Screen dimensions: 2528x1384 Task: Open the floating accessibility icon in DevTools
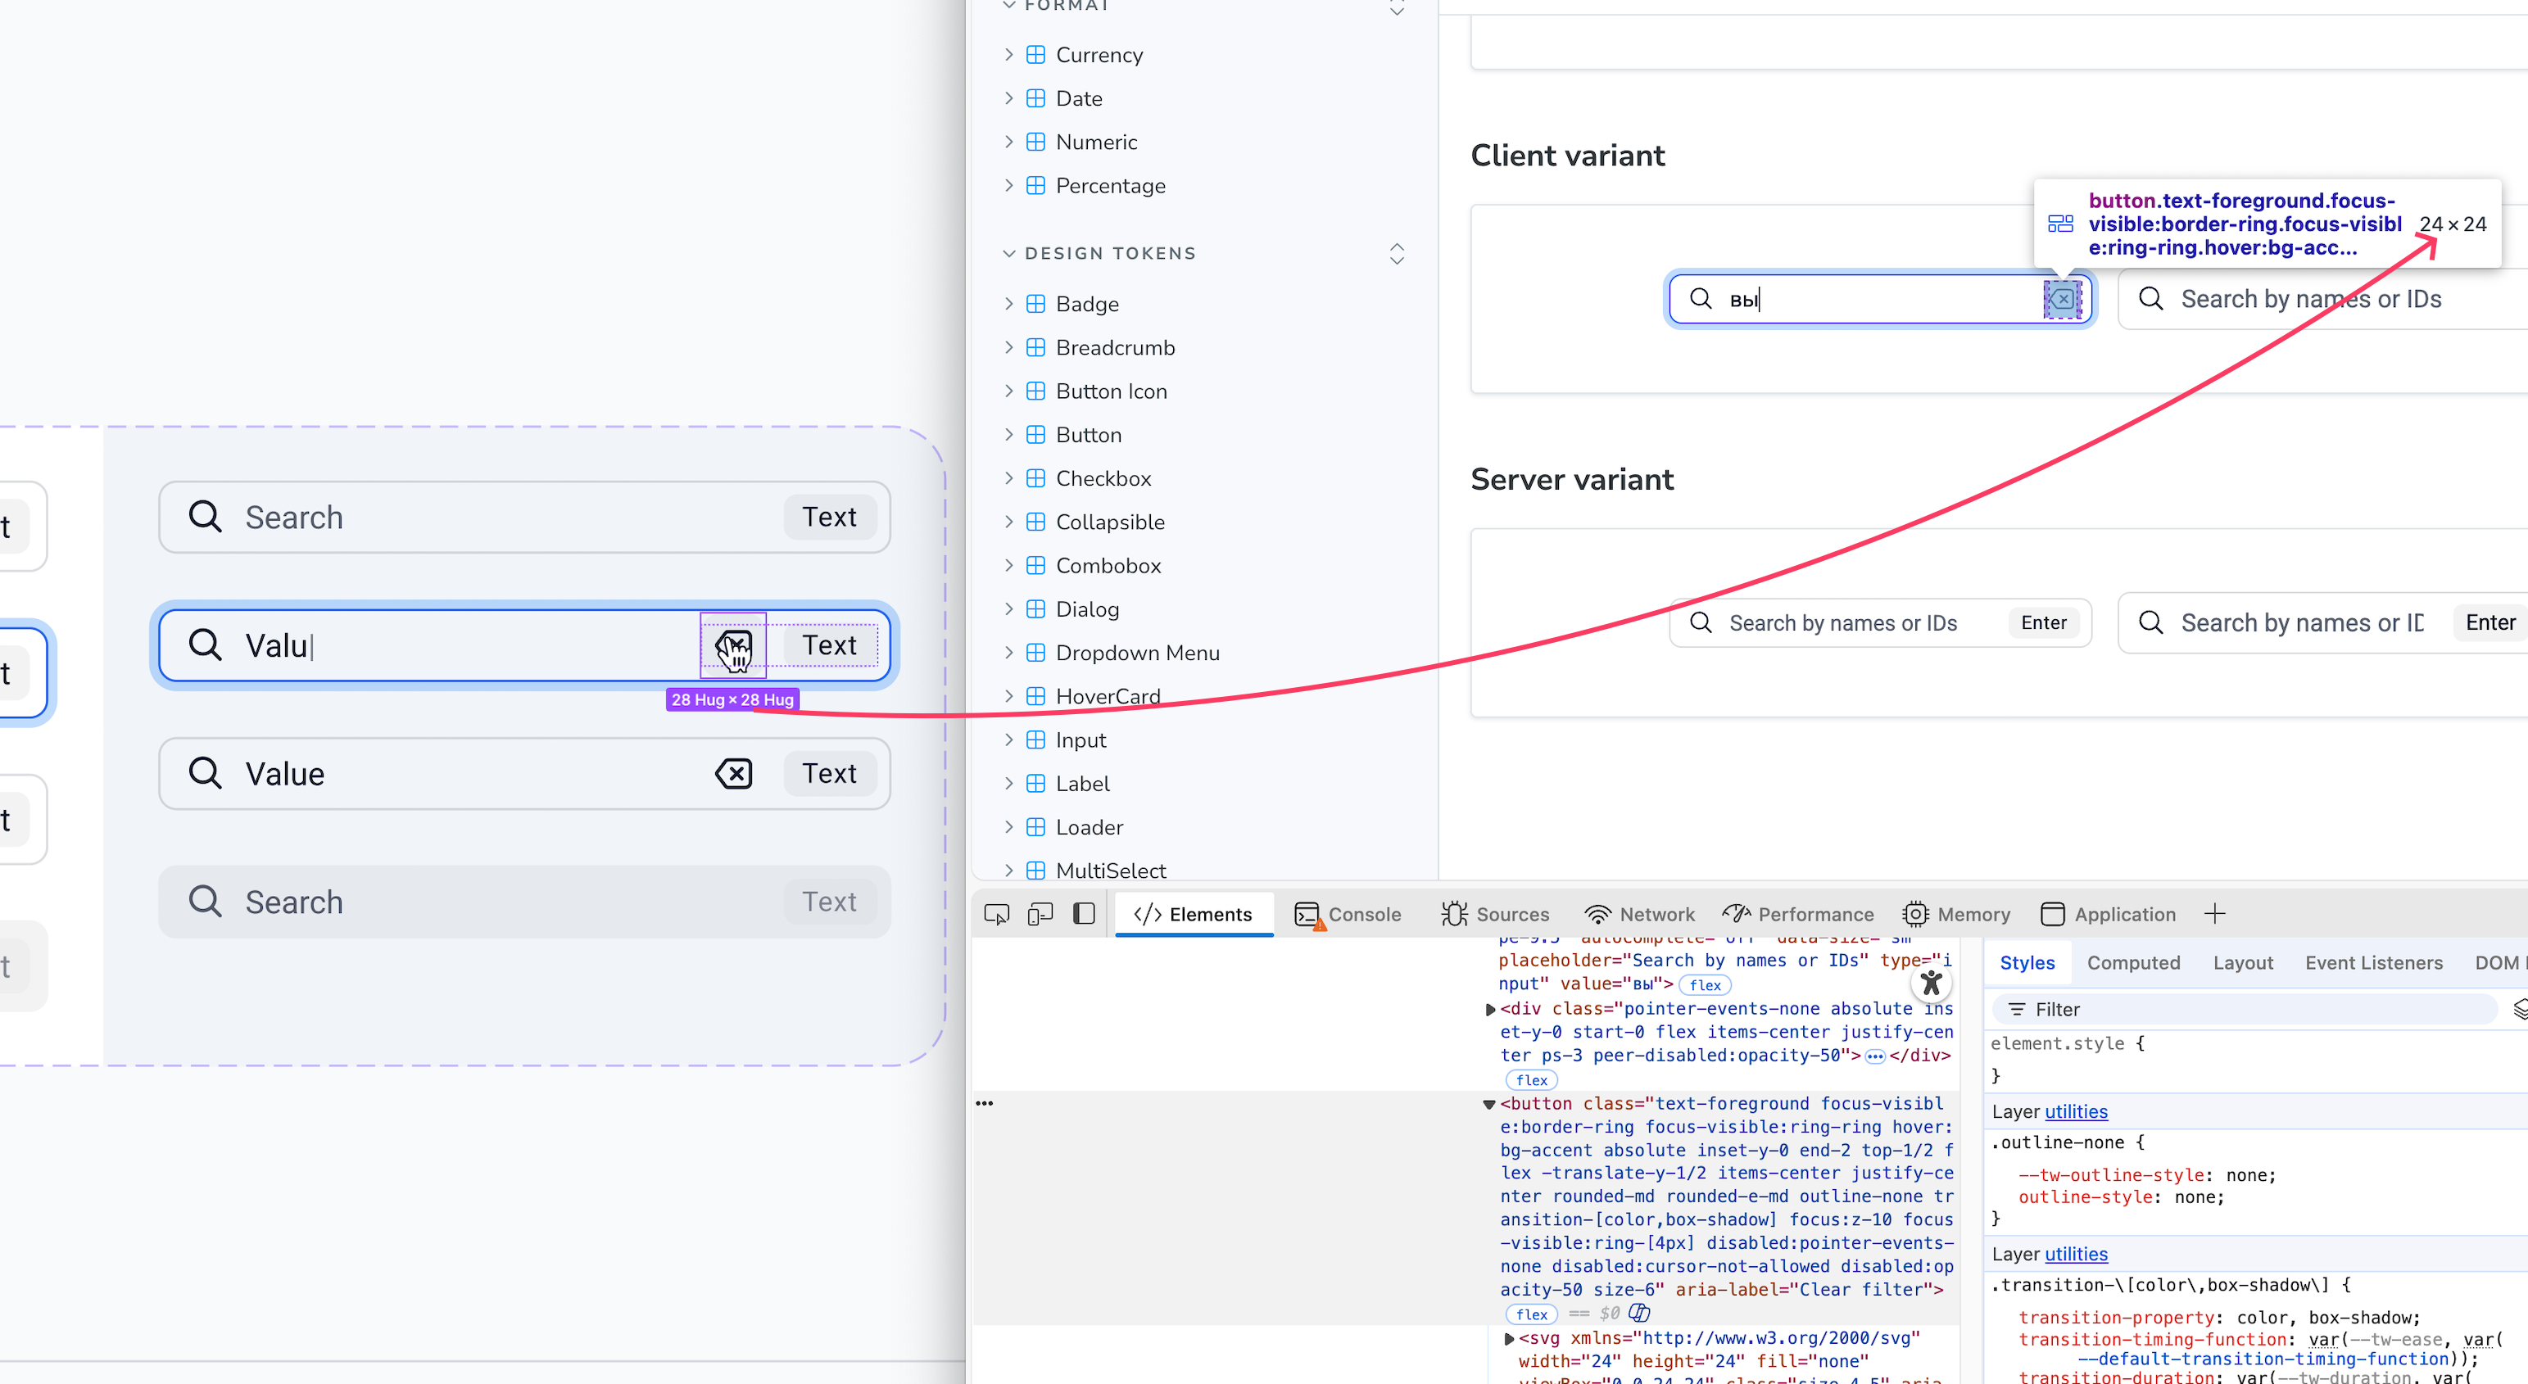[1932, 983]
